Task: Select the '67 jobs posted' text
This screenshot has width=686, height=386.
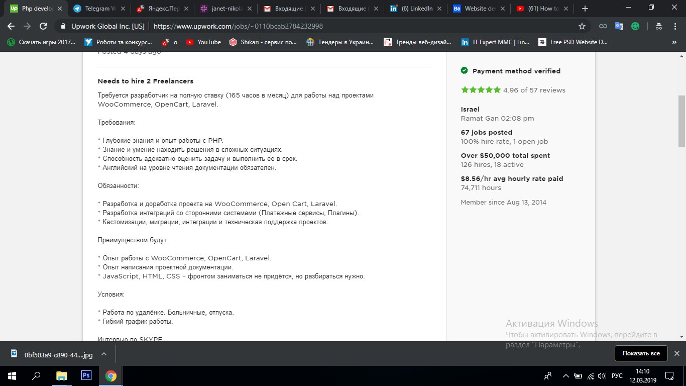Action: (487, 133)
